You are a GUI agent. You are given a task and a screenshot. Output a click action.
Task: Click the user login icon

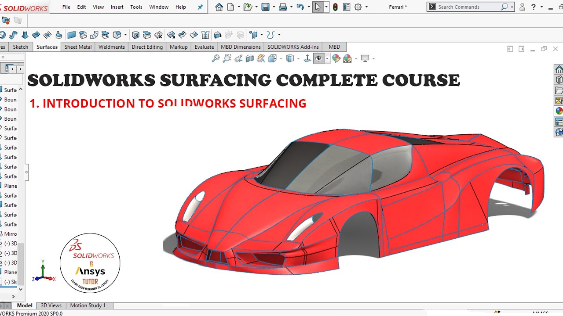pyautogui.click(x=522, y=7)
